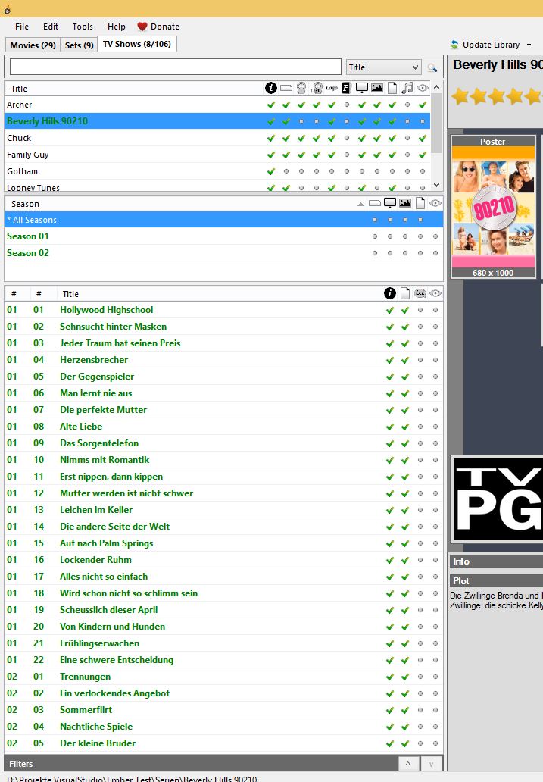Toggle watched marker for Archer
The height and width of the screenshot is (782, 543).
(423, 105)
